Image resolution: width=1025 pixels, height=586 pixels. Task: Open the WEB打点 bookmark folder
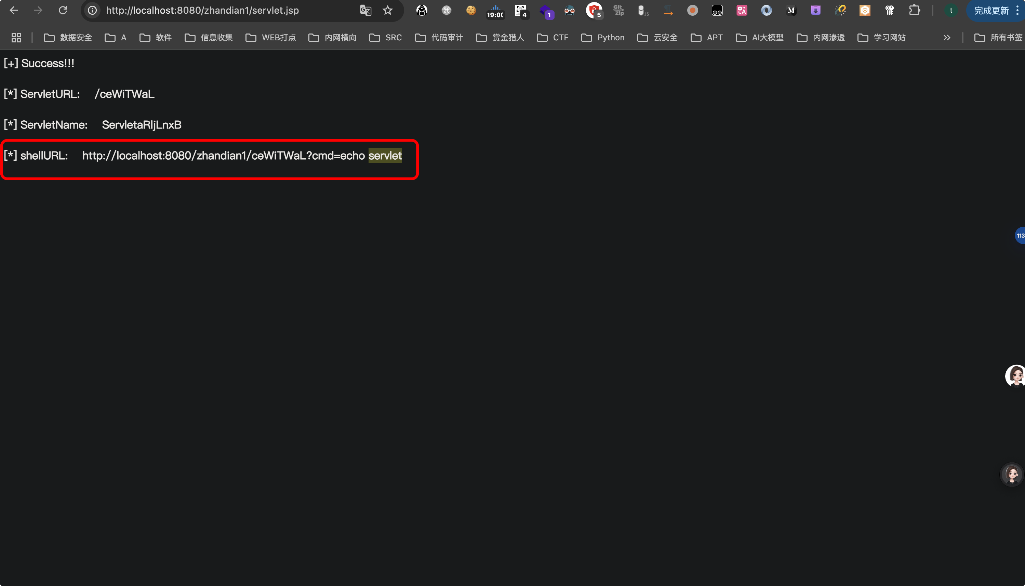pyautogui.click(x=270, y=37)
